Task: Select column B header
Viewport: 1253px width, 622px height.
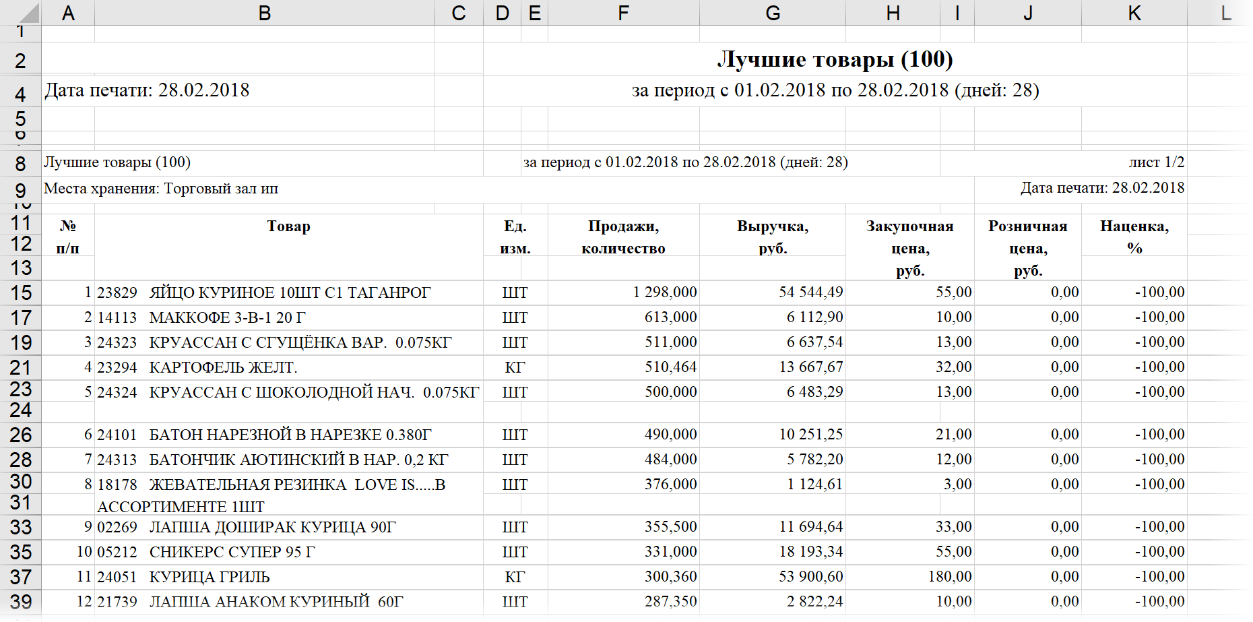Action: click(265, 13)
